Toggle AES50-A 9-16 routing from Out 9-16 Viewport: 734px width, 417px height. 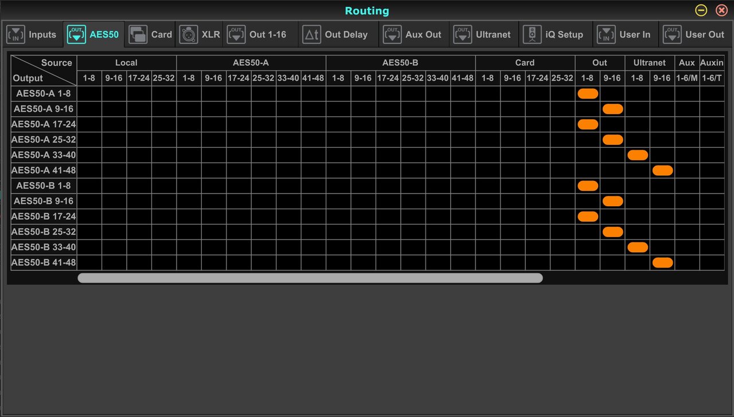(x=612, y=109)
